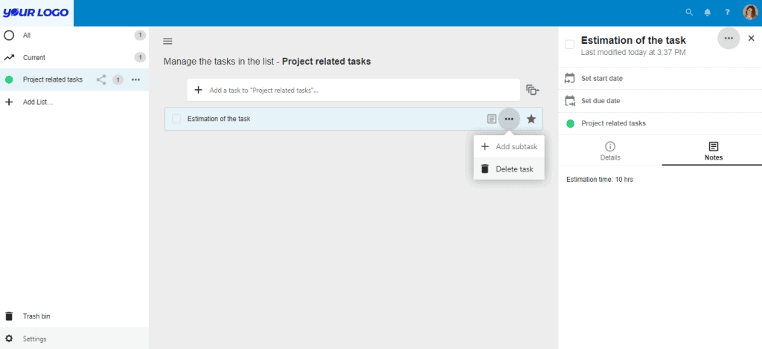762x349 pixels.
Task: Collapse the three-dot menu on the task row
Action: click(509, 119)
